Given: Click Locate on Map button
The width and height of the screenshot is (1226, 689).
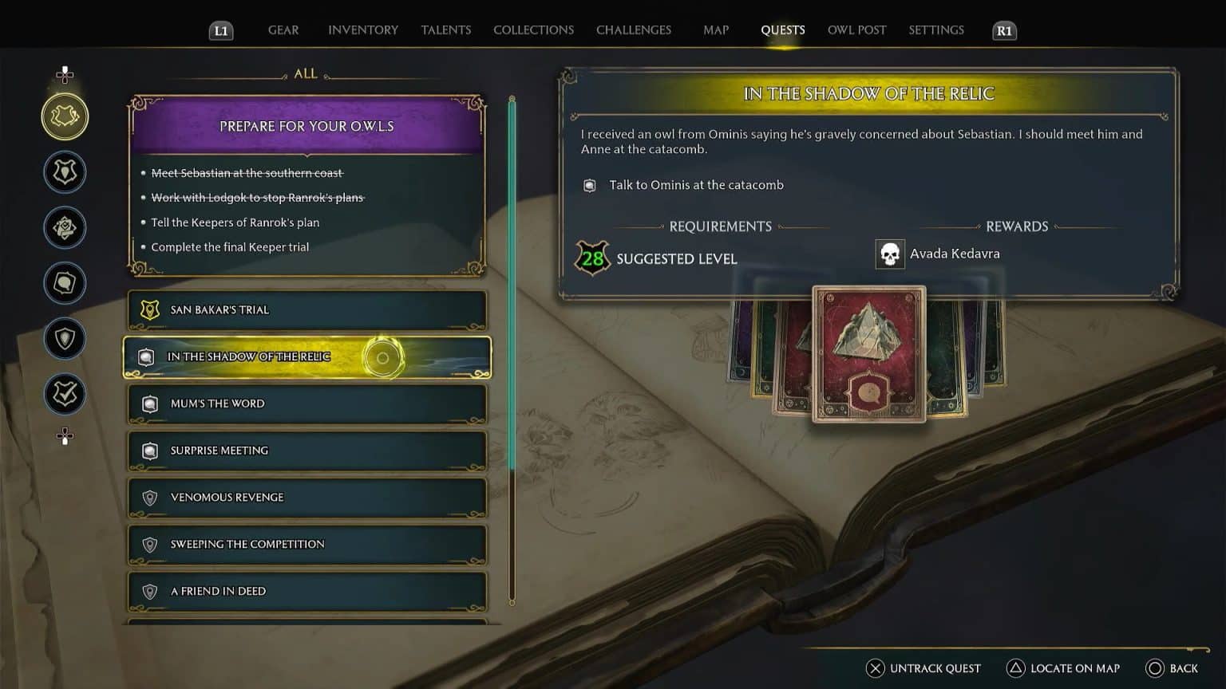Looking at the screenshot, I should pyautogui.click(x=1063, y=668).
